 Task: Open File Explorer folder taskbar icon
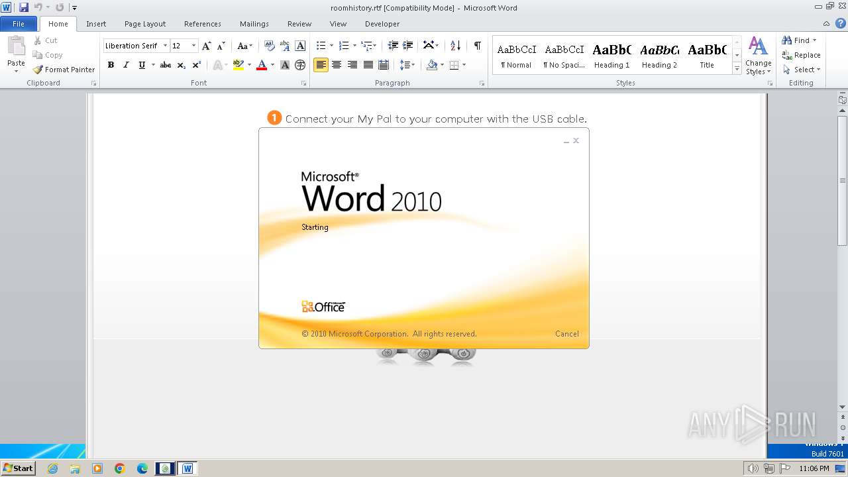(75, 468)
